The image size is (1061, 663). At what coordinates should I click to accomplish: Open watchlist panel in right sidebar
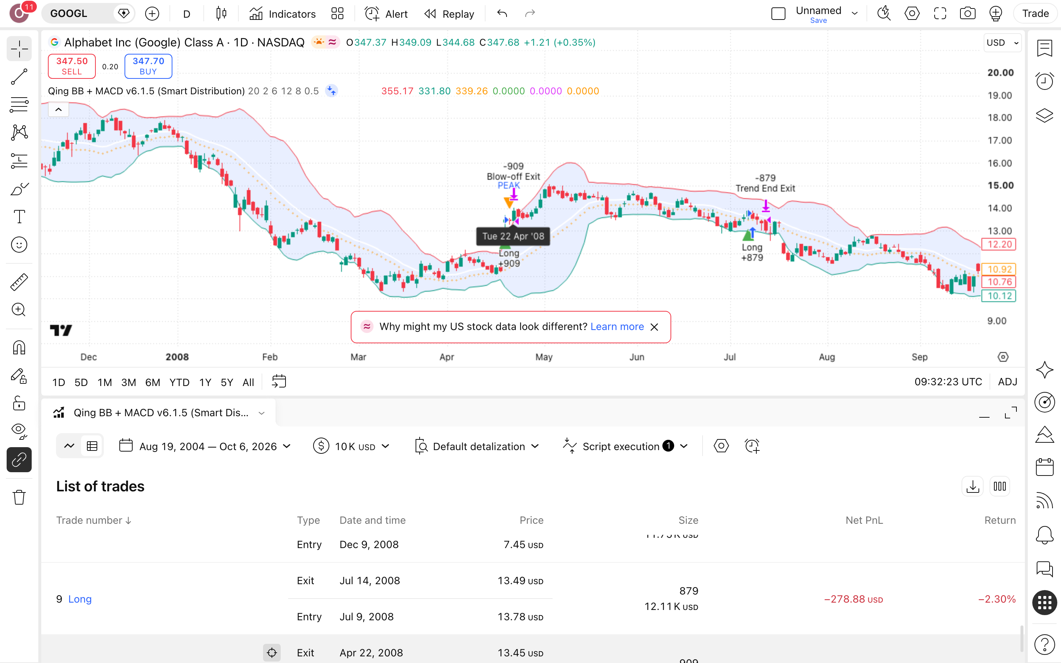1044,48
